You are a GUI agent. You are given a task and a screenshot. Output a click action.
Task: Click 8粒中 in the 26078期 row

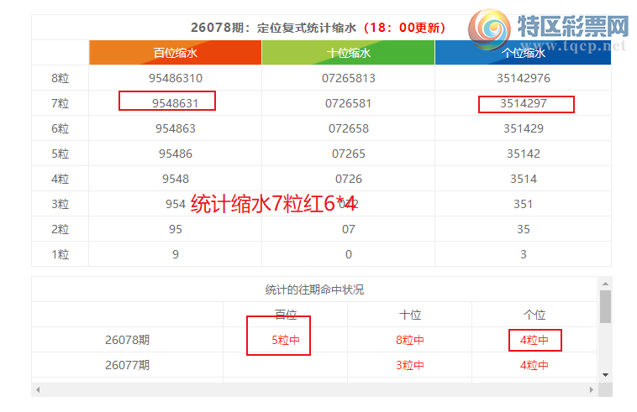coord(410,340)
